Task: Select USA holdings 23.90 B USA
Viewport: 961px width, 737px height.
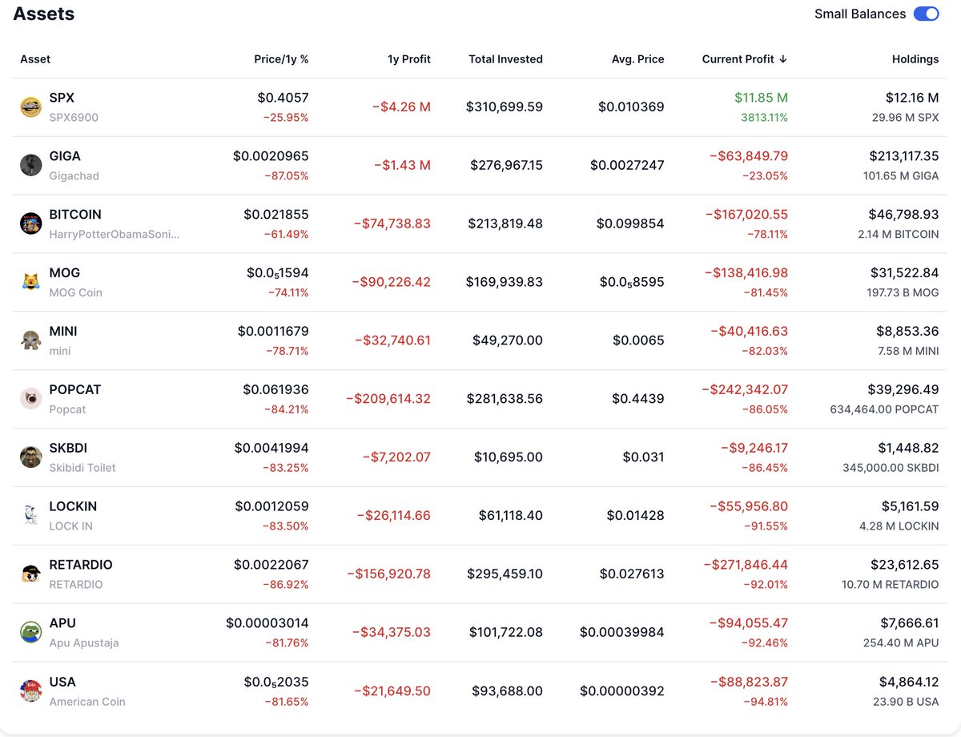Action: click(906, 702)
